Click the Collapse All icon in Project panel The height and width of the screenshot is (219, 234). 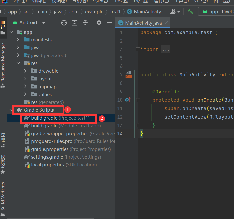point(85,23)
